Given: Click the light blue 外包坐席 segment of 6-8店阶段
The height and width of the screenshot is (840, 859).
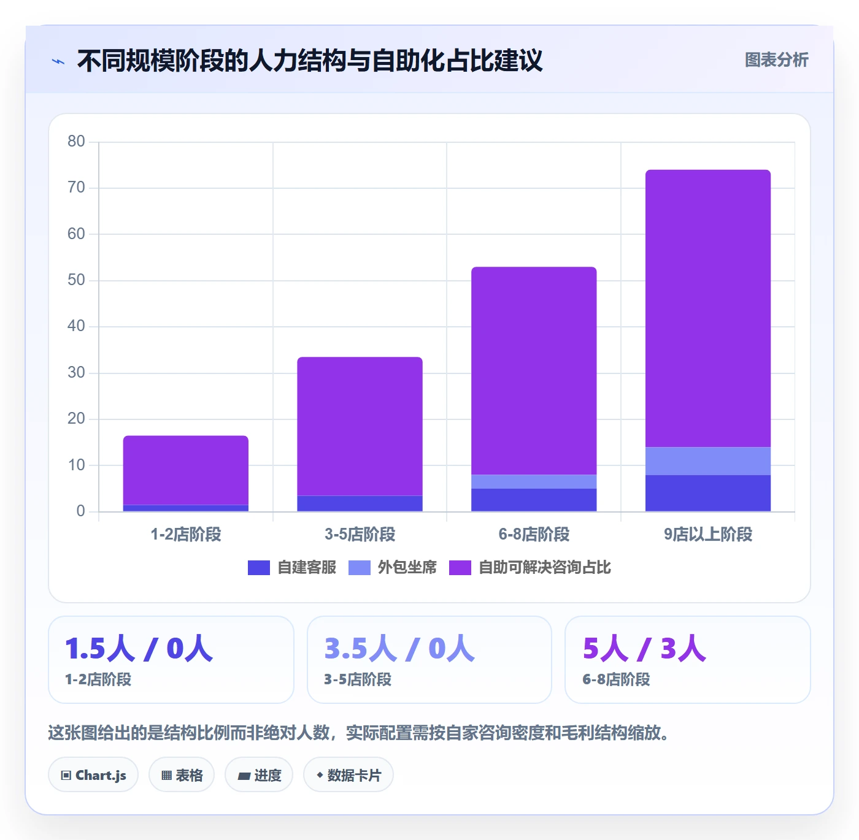Looking at the screenshot, I should pyautogui.click(x=534, y=482).
